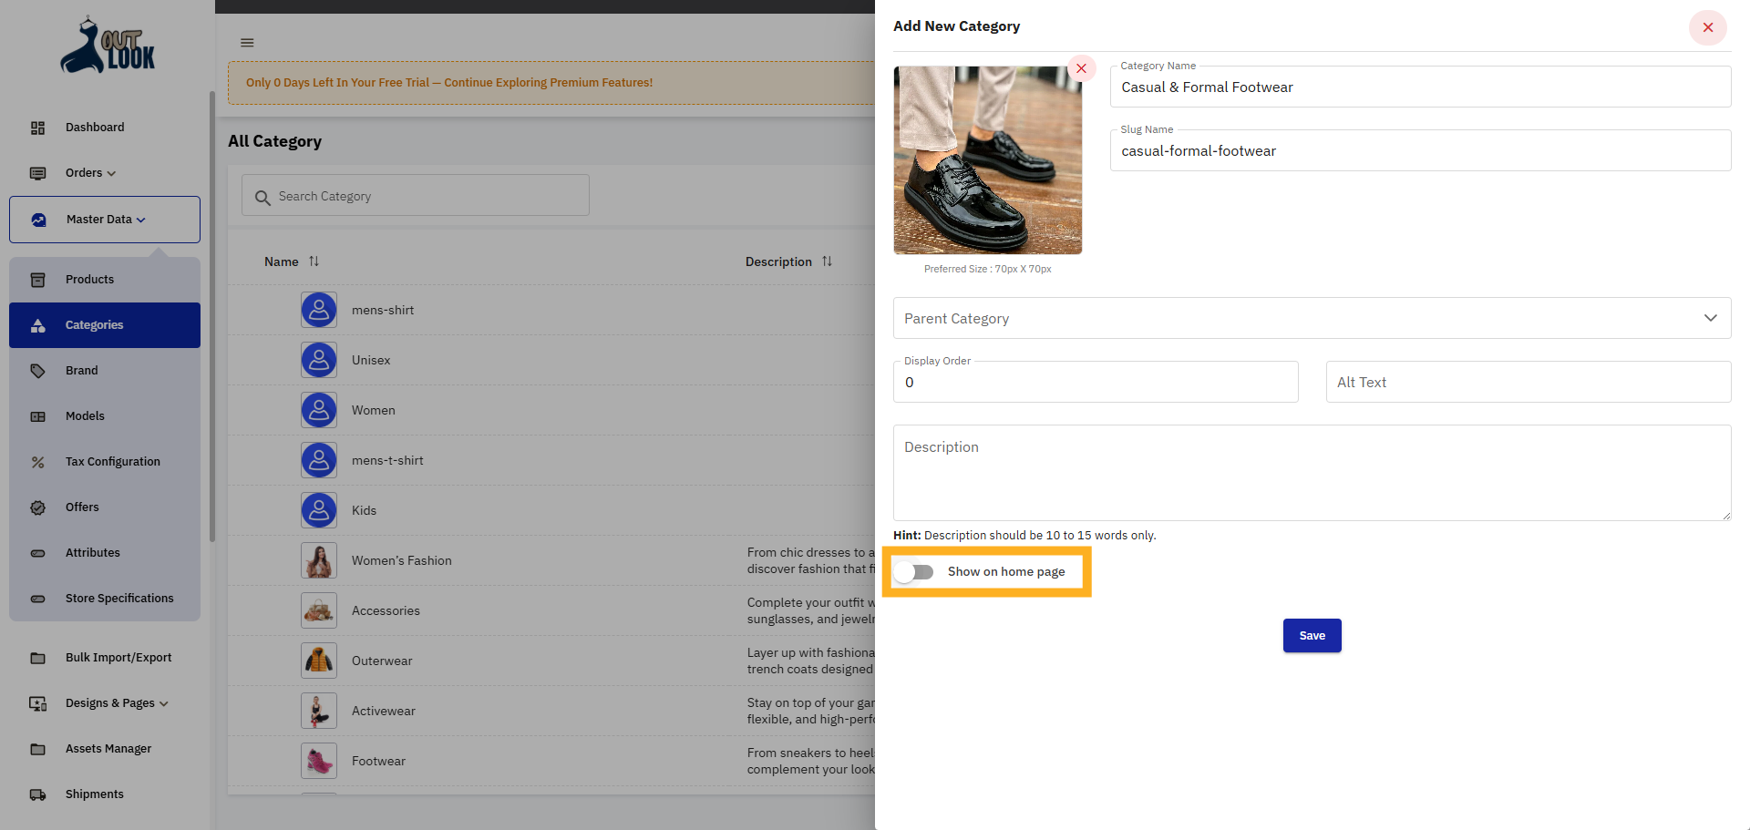Click the magnifier icon in Search Category
1750x830 pixels.
click(x=263, y=197)
